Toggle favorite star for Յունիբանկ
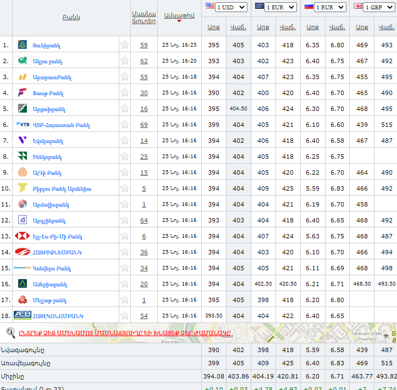 125,44
